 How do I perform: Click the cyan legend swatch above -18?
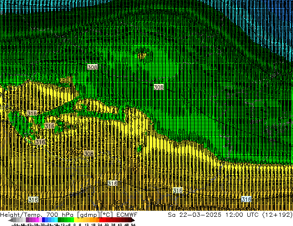tap(56, 220)
